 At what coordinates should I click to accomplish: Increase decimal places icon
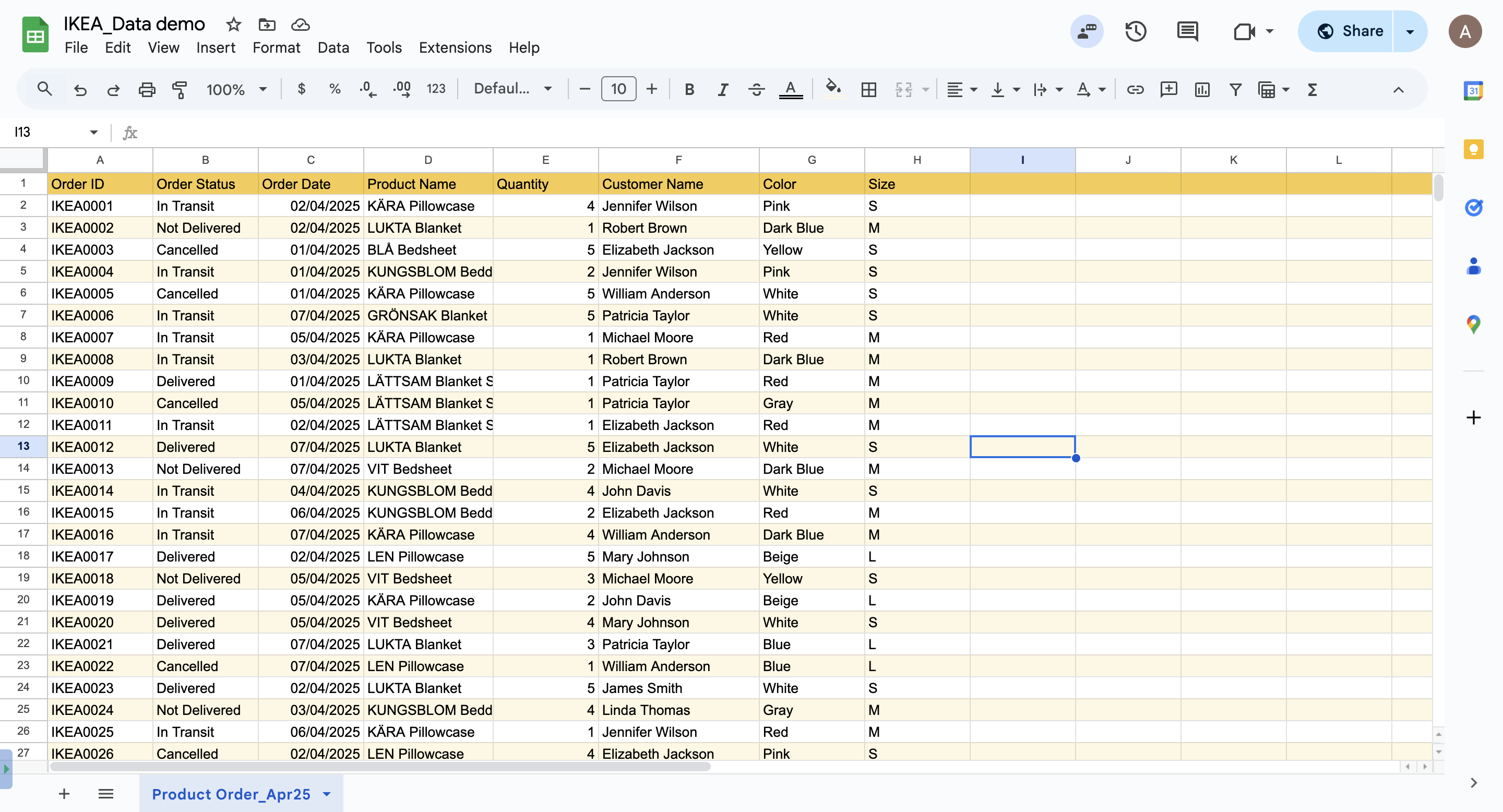coord(402,89)
